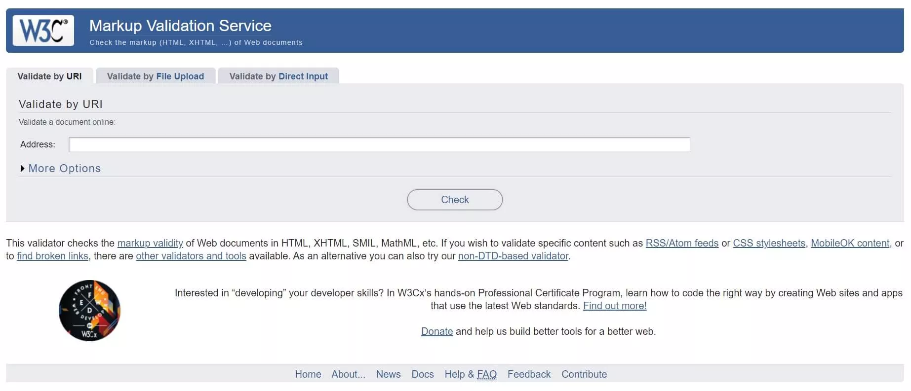Switch to Validate by File Upload tab
The height and width of the screenshot is (391, 911).
click(156, 76)
